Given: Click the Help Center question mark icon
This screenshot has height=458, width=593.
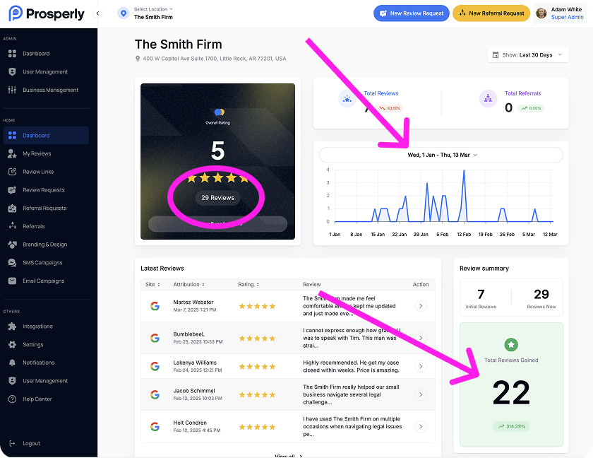Looking at the screenshot, I should (12, 399).
